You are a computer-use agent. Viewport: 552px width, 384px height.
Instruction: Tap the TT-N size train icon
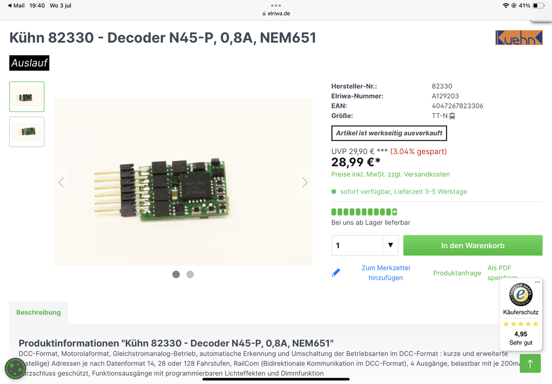tap(452, 116)
